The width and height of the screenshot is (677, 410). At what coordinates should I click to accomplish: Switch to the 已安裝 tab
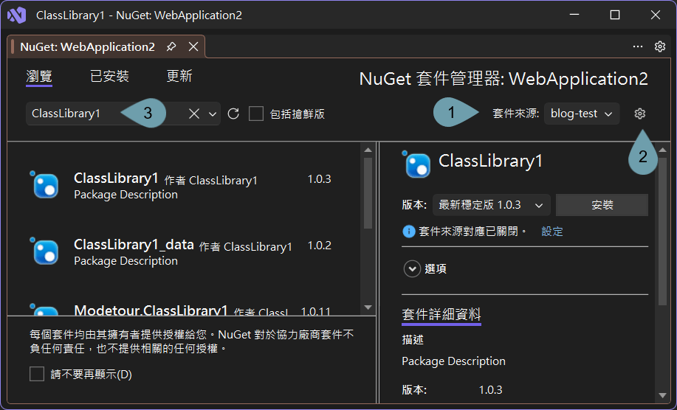click(x=109, y=76)
